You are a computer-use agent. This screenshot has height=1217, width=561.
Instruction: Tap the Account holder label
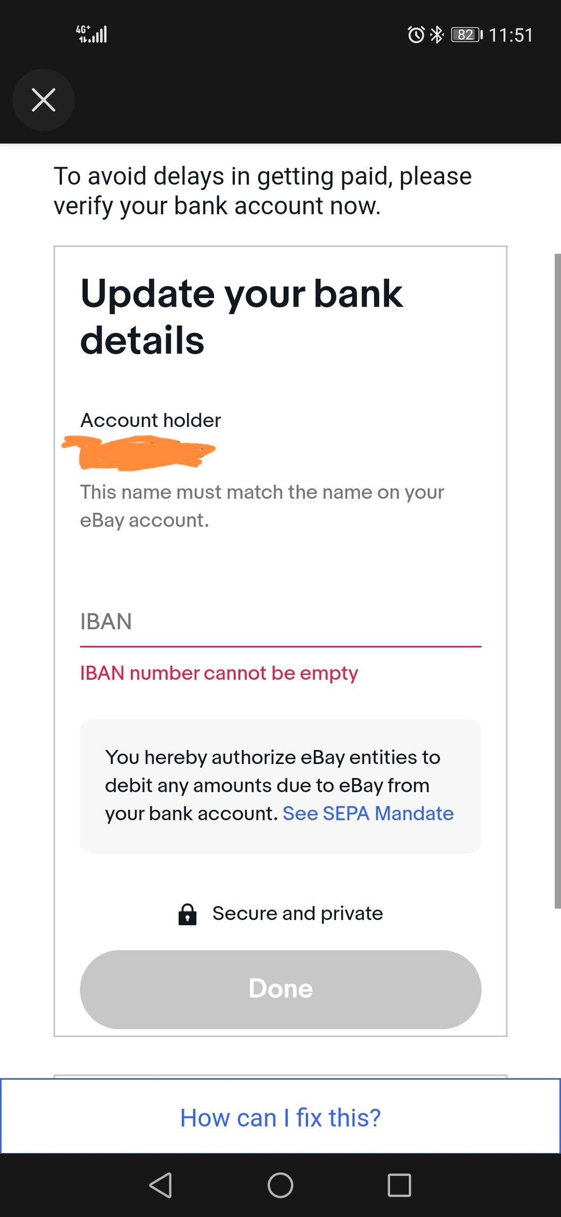[150, 421]
